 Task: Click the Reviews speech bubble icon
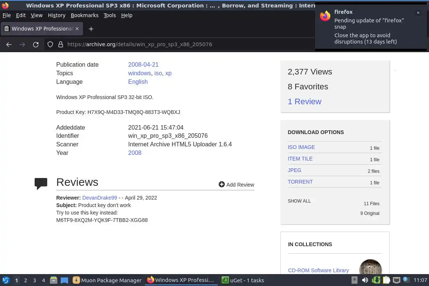41,184
